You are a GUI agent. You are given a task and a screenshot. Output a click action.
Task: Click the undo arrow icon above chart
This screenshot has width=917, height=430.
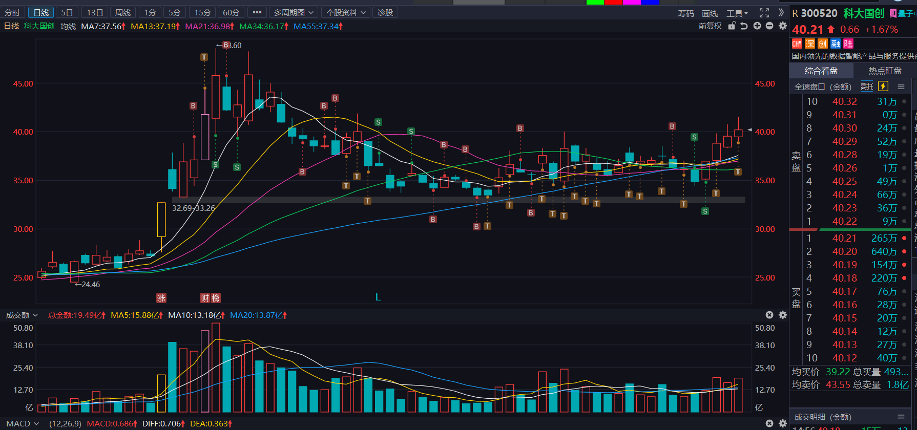click(x=744, y=26)
